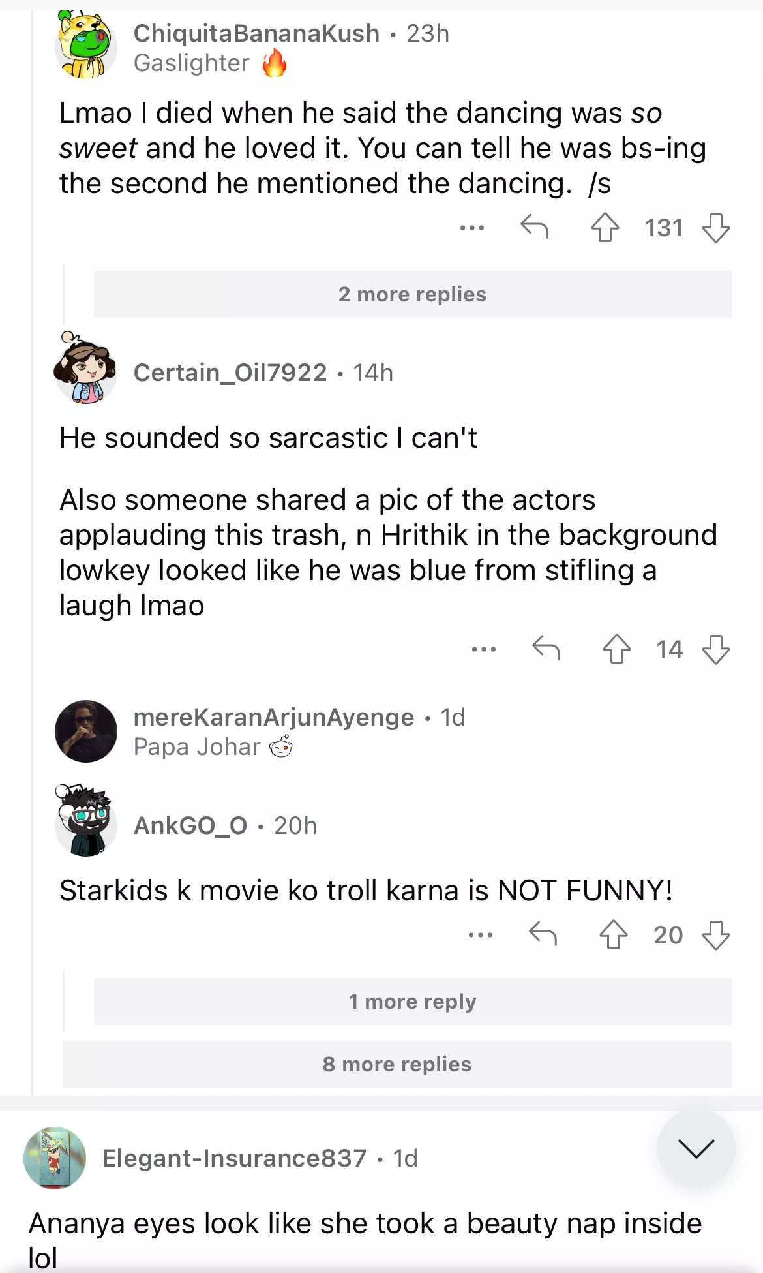Viewport: 763px width, 1273px height.
Task: Tap Certain_Oil7922's avatar picture
Action: coord(85,369)
